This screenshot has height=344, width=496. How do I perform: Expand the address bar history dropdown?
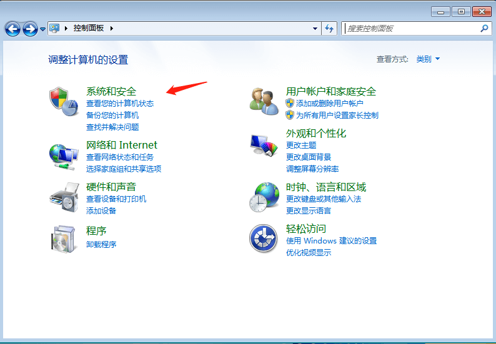pyautogui.click(x=315, y=29)
